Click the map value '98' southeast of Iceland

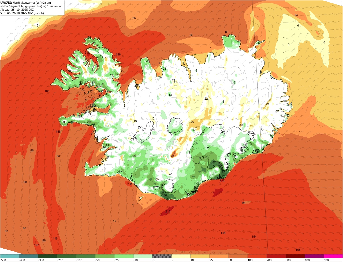coord(244,203)
